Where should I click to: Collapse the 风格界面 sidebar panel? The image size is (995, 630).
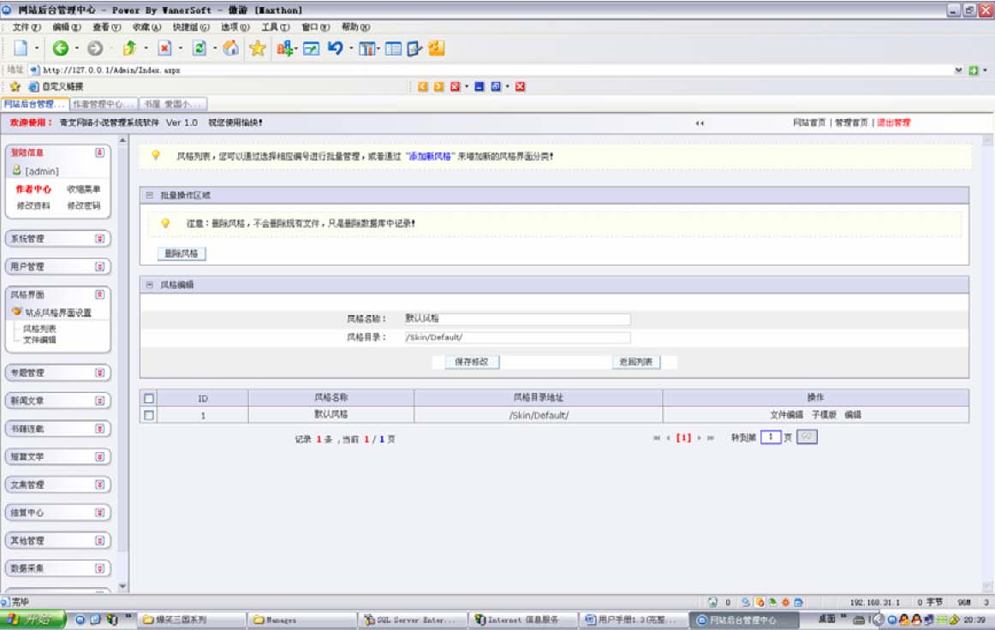click(x=99, y=294)
